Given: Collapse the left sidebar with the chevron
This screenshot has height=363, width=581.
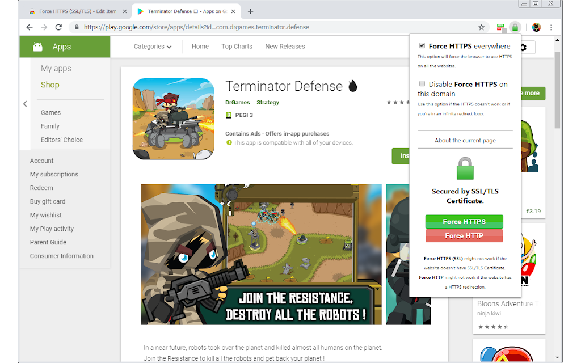Looking at the screenshot, I should click(25, 104).
